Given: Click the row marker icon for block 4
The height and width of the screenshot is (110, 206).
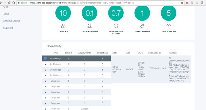Looking at the screenshot, I should click(x=46, y=87).
